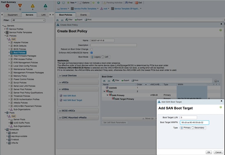Screen dimensions: 225x155
Task: Click Export in Boot Order toolbar
Action: [x=125, y=80]
